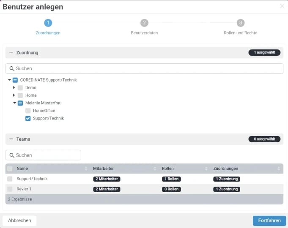Click the Zuordnungen column header
288x228 pixels.
[x=226, y=168]
